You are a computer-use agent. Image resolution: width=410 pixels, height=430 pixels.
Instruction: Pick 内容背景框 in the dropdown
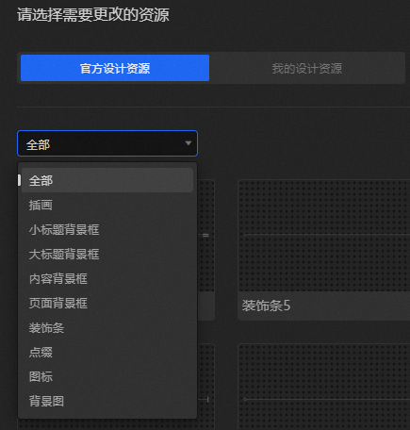(x=107, y=278)
